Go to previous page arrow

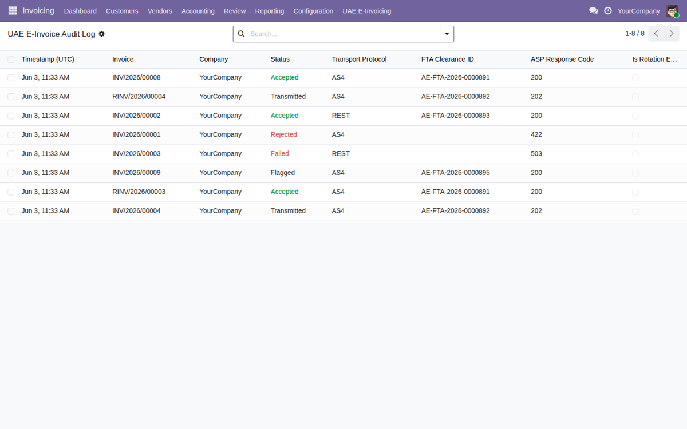click(x=656, y=34)
